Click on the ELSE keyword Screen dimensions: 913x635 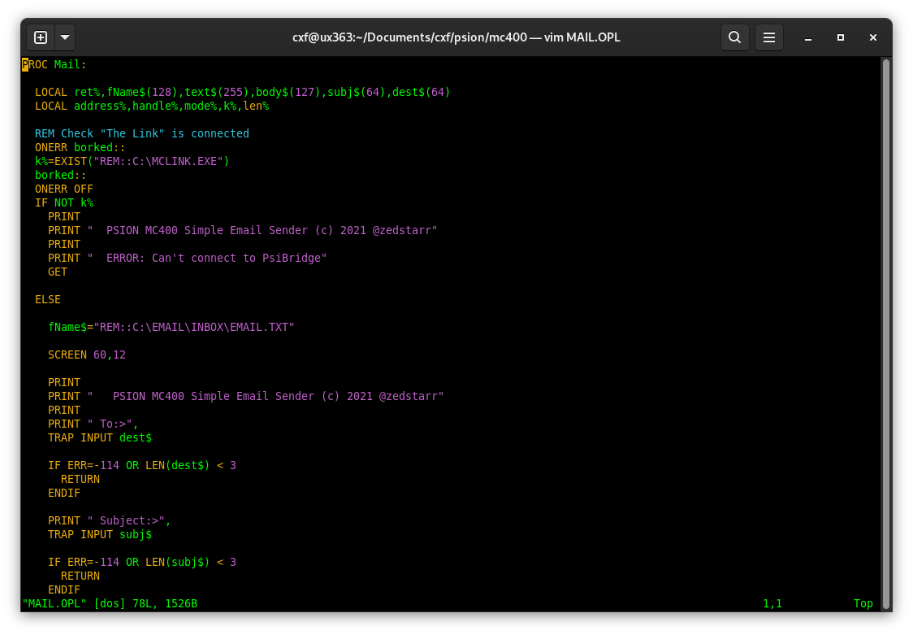pyautogui.click(x=48, y=299)
